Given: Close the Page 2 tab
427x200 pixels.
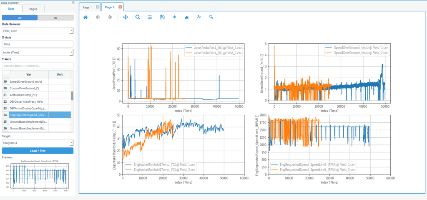Looking at the screenshot, I should pos(120,7).
